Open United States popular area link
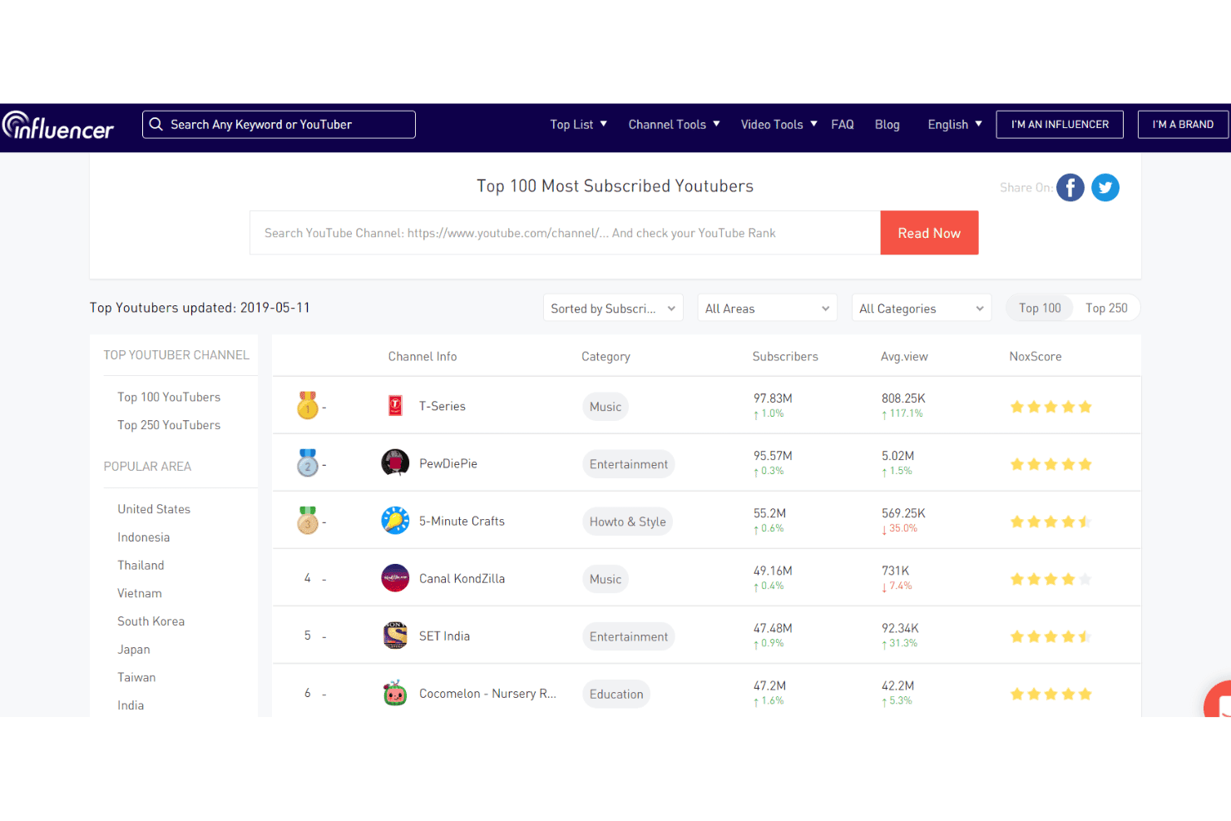Image resolution: width=1231 pixels, height=821 pixels. [x=154, y=509]
